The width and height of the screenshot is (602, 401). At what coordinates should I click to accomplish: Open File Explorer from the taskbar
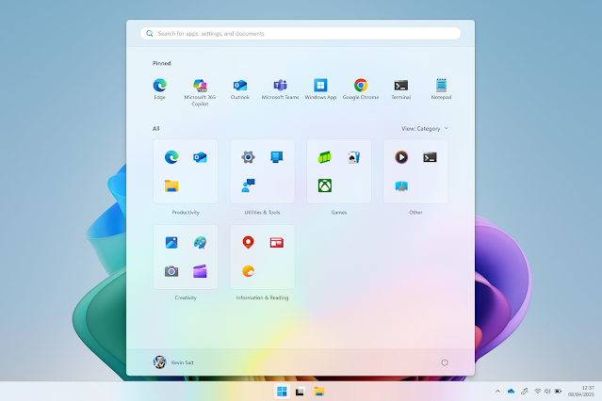(319, 392)
